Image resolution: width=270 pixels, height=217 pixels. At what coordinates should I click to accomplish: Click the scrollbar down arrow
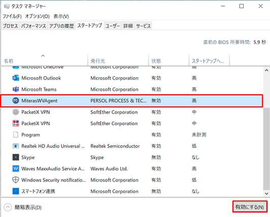(x=266, y=194)
